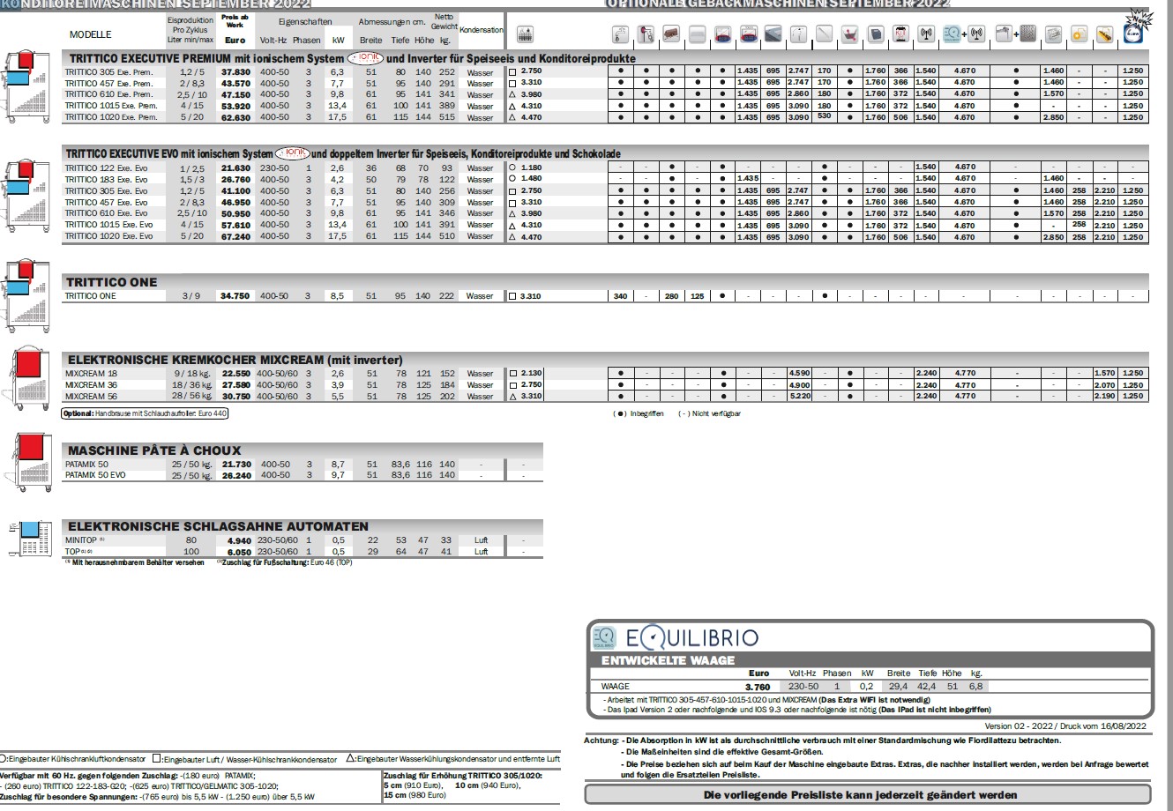This screenshot has height=811, width=1173.
Task: Click the 2.850 value in the Trittico 1020 Premium row
Action: tap(1052, 117)
